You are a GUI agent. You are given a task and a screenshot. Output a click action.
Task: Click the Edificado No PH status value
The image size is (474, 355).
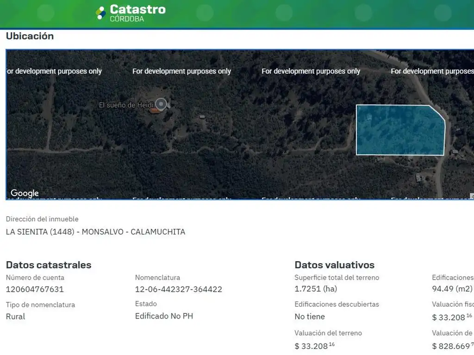(164, 316)
